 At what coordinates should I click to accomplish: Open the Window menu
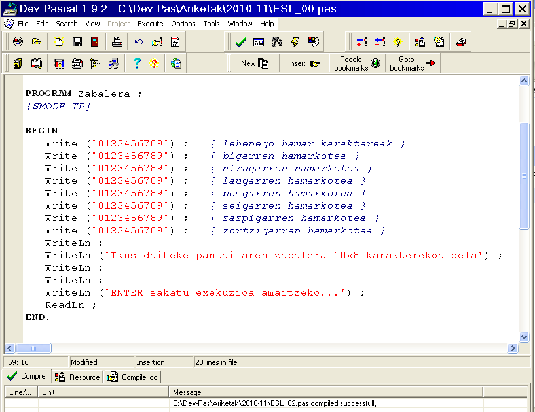(240, 24)
